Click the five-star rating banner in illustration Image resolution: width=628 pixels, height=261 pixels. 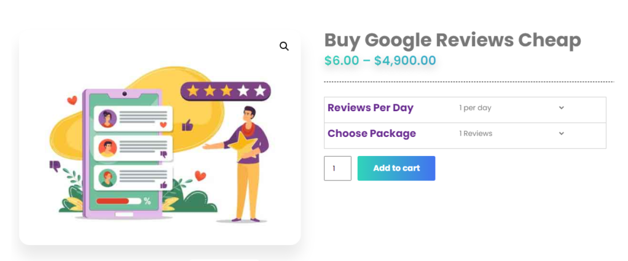tap(226, 91)
